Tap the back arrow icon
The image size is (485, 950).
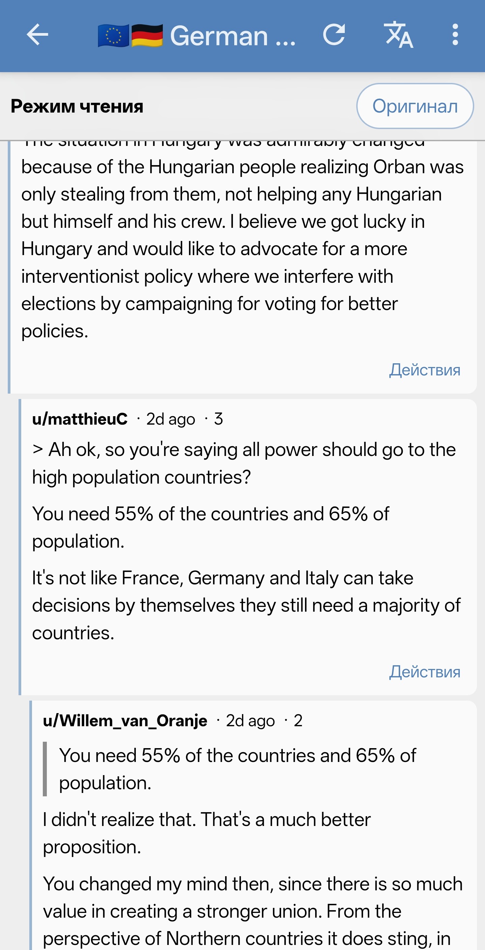click(38, 35)
